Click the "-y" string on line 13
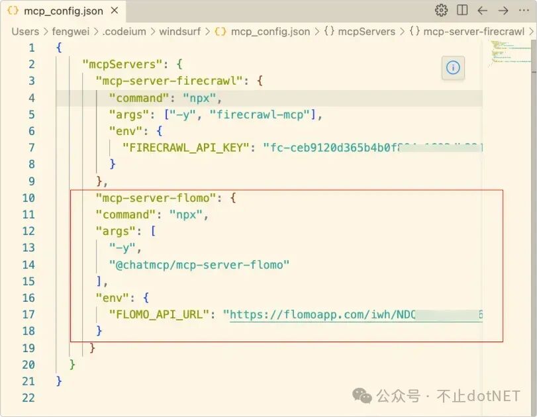The height and width of the screenshot is (417, 537). tap(122, 248)
